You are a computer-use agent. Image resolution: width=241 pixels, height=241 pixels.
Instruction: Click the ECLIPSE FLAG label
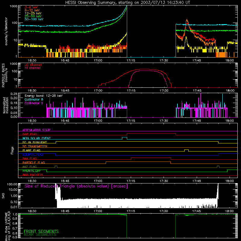33,155
